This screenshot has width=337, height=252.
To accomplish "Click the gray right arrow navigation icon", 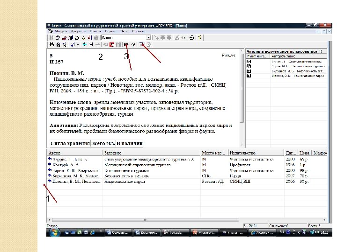I will [x=97, y=45].
